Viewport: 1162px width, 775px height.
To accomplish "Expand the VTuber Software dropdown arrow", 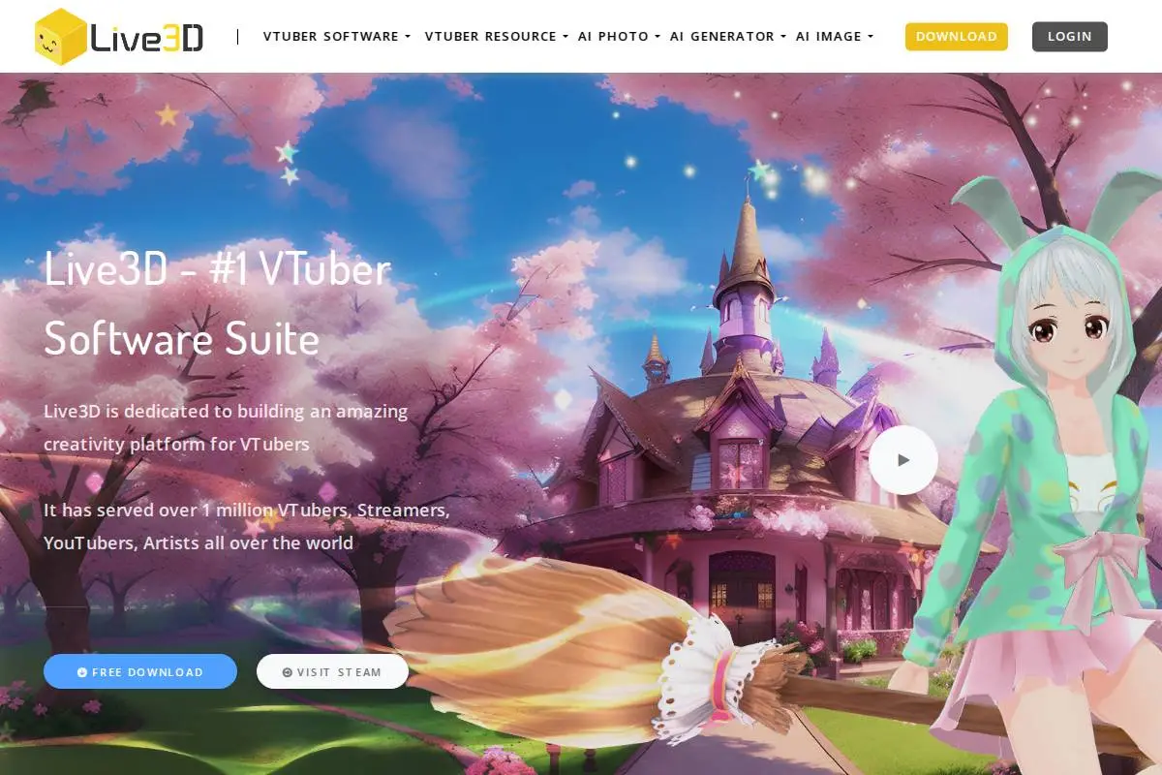I will pyautogui.click(x=408, y=37).
